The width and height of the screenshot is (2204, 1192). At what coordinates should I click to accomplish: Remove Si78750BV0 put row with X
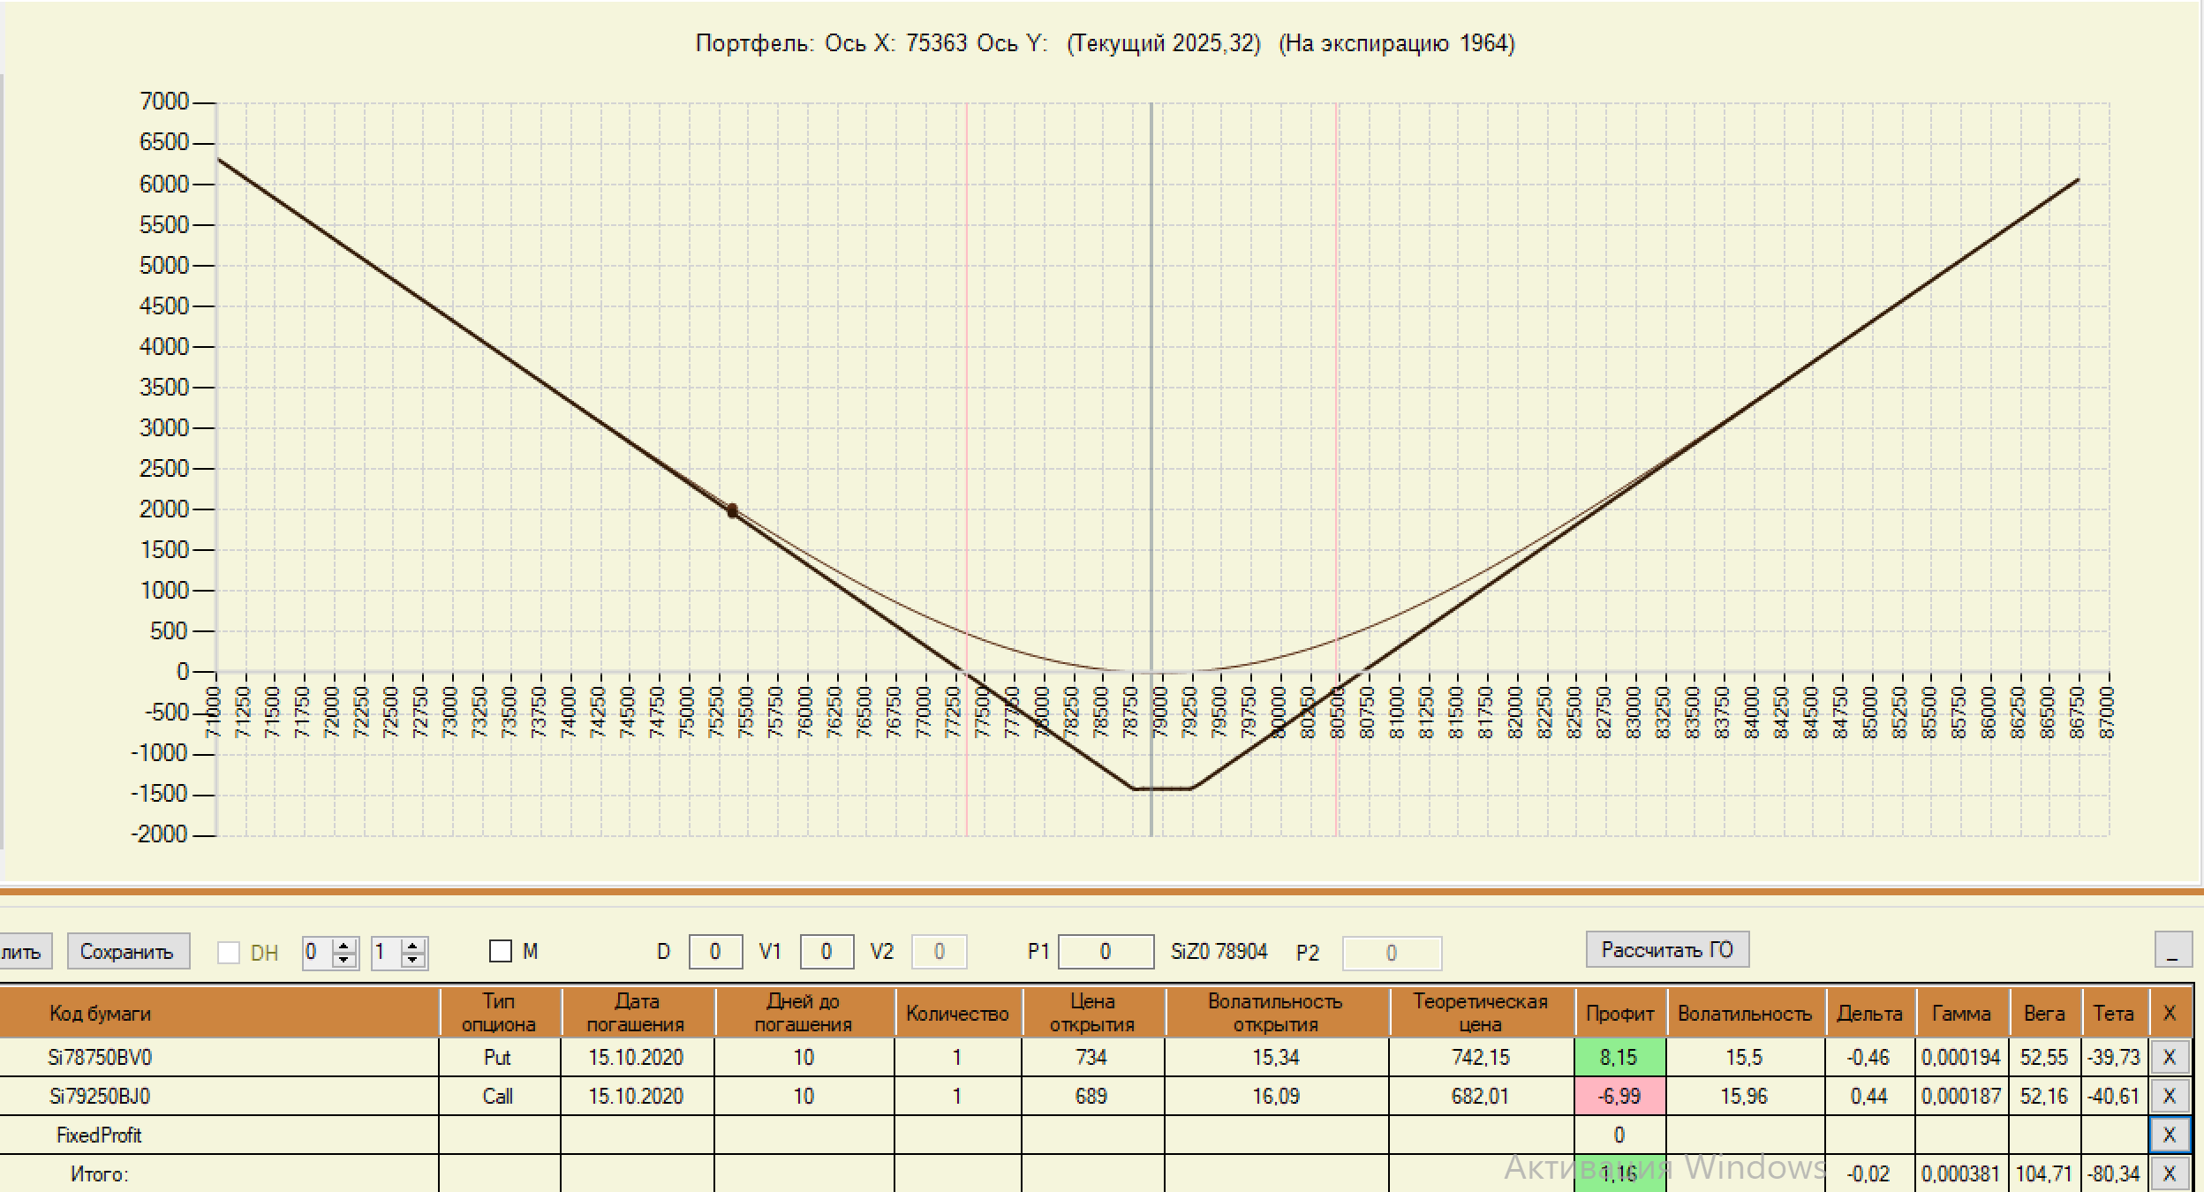click(2169, 1057)
